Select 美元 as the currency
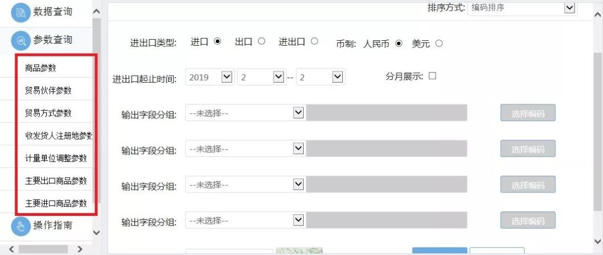 tap(438, 44)
